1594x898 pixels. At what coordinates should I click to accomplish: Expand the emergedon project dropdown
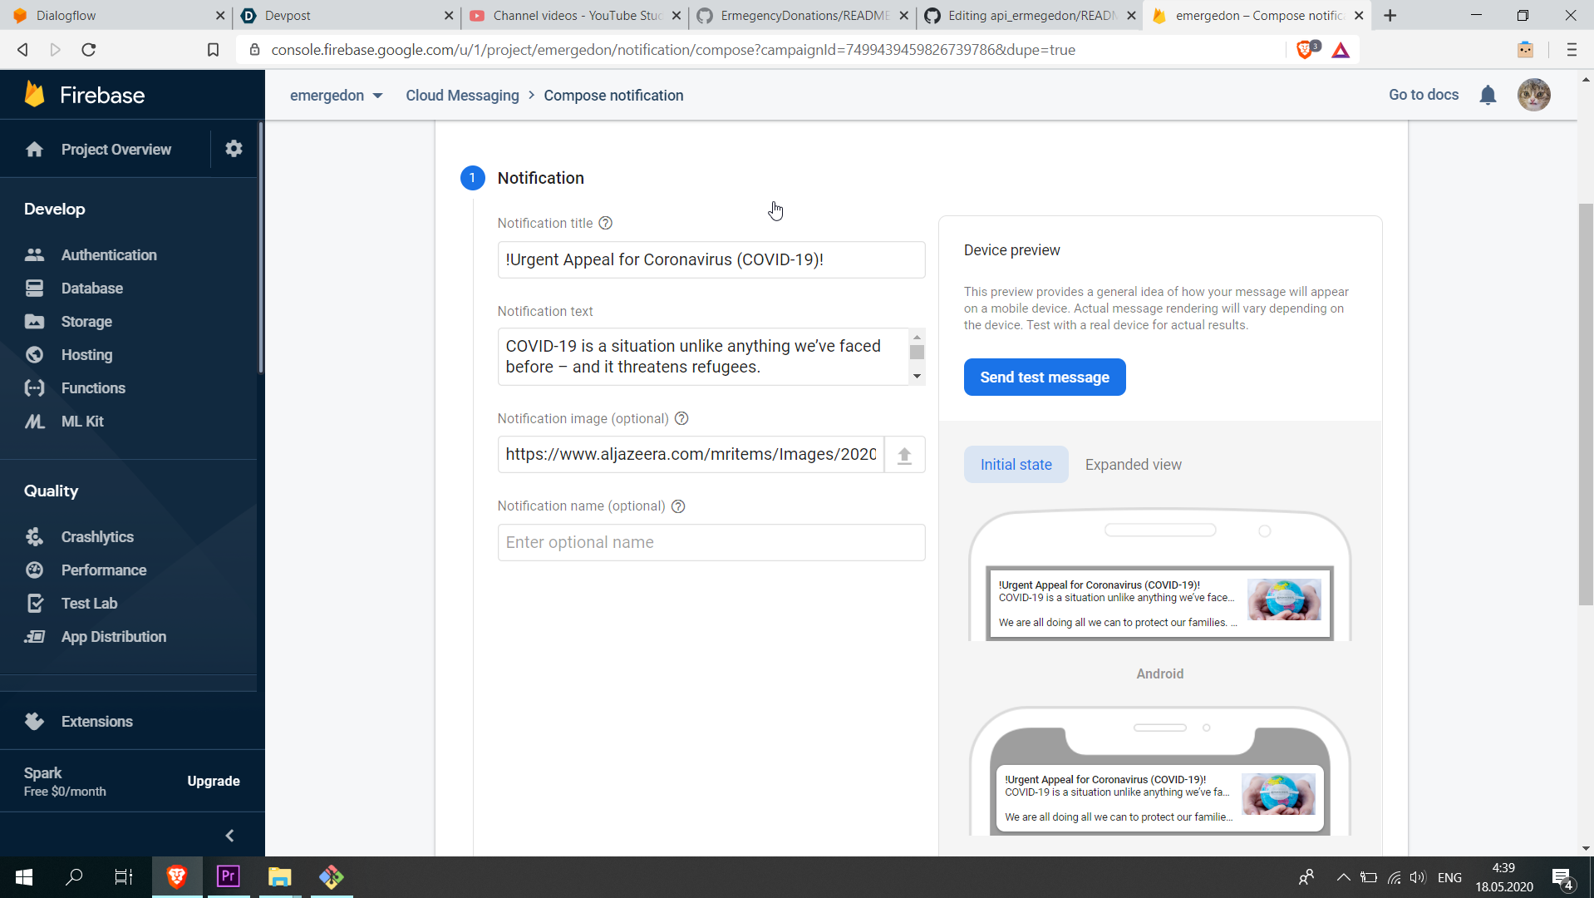[x=336, y=96]
